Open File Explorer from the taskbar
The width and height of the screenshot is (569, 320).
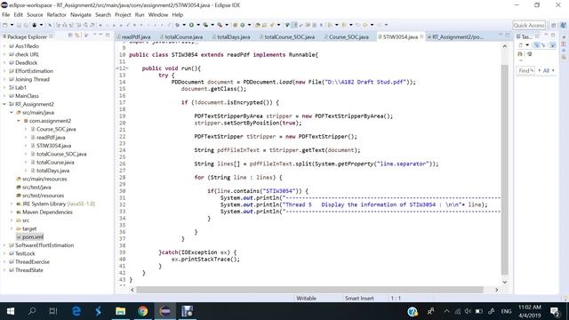(121, 311)
